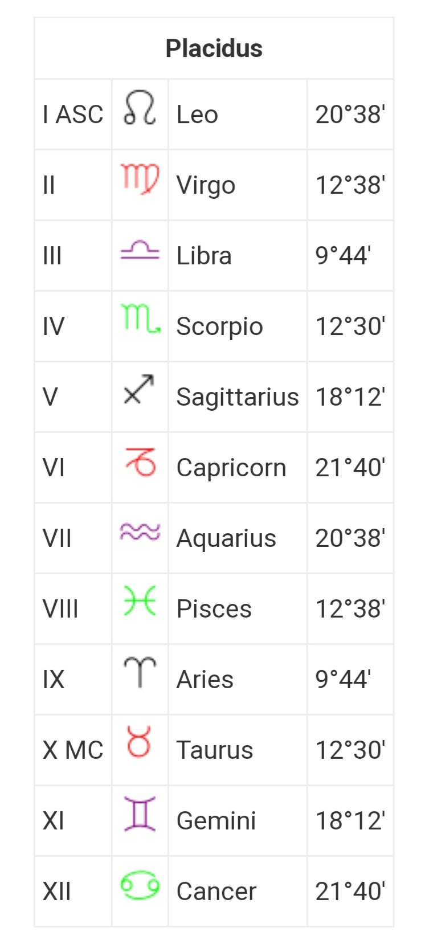Select the purple Libra scales icon
Screen dimensions: 425x944
tap(140, 250)
